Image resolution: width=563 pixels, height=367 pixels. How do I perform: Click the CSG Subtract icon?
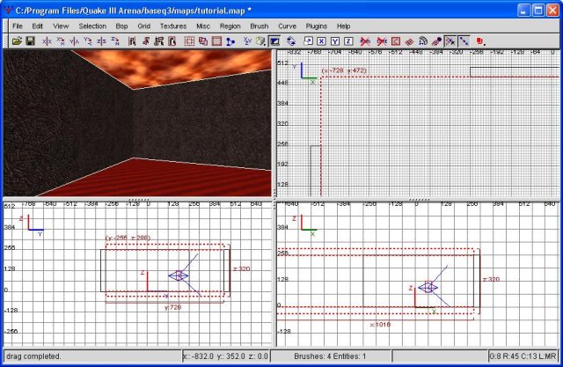pos(189,41)
